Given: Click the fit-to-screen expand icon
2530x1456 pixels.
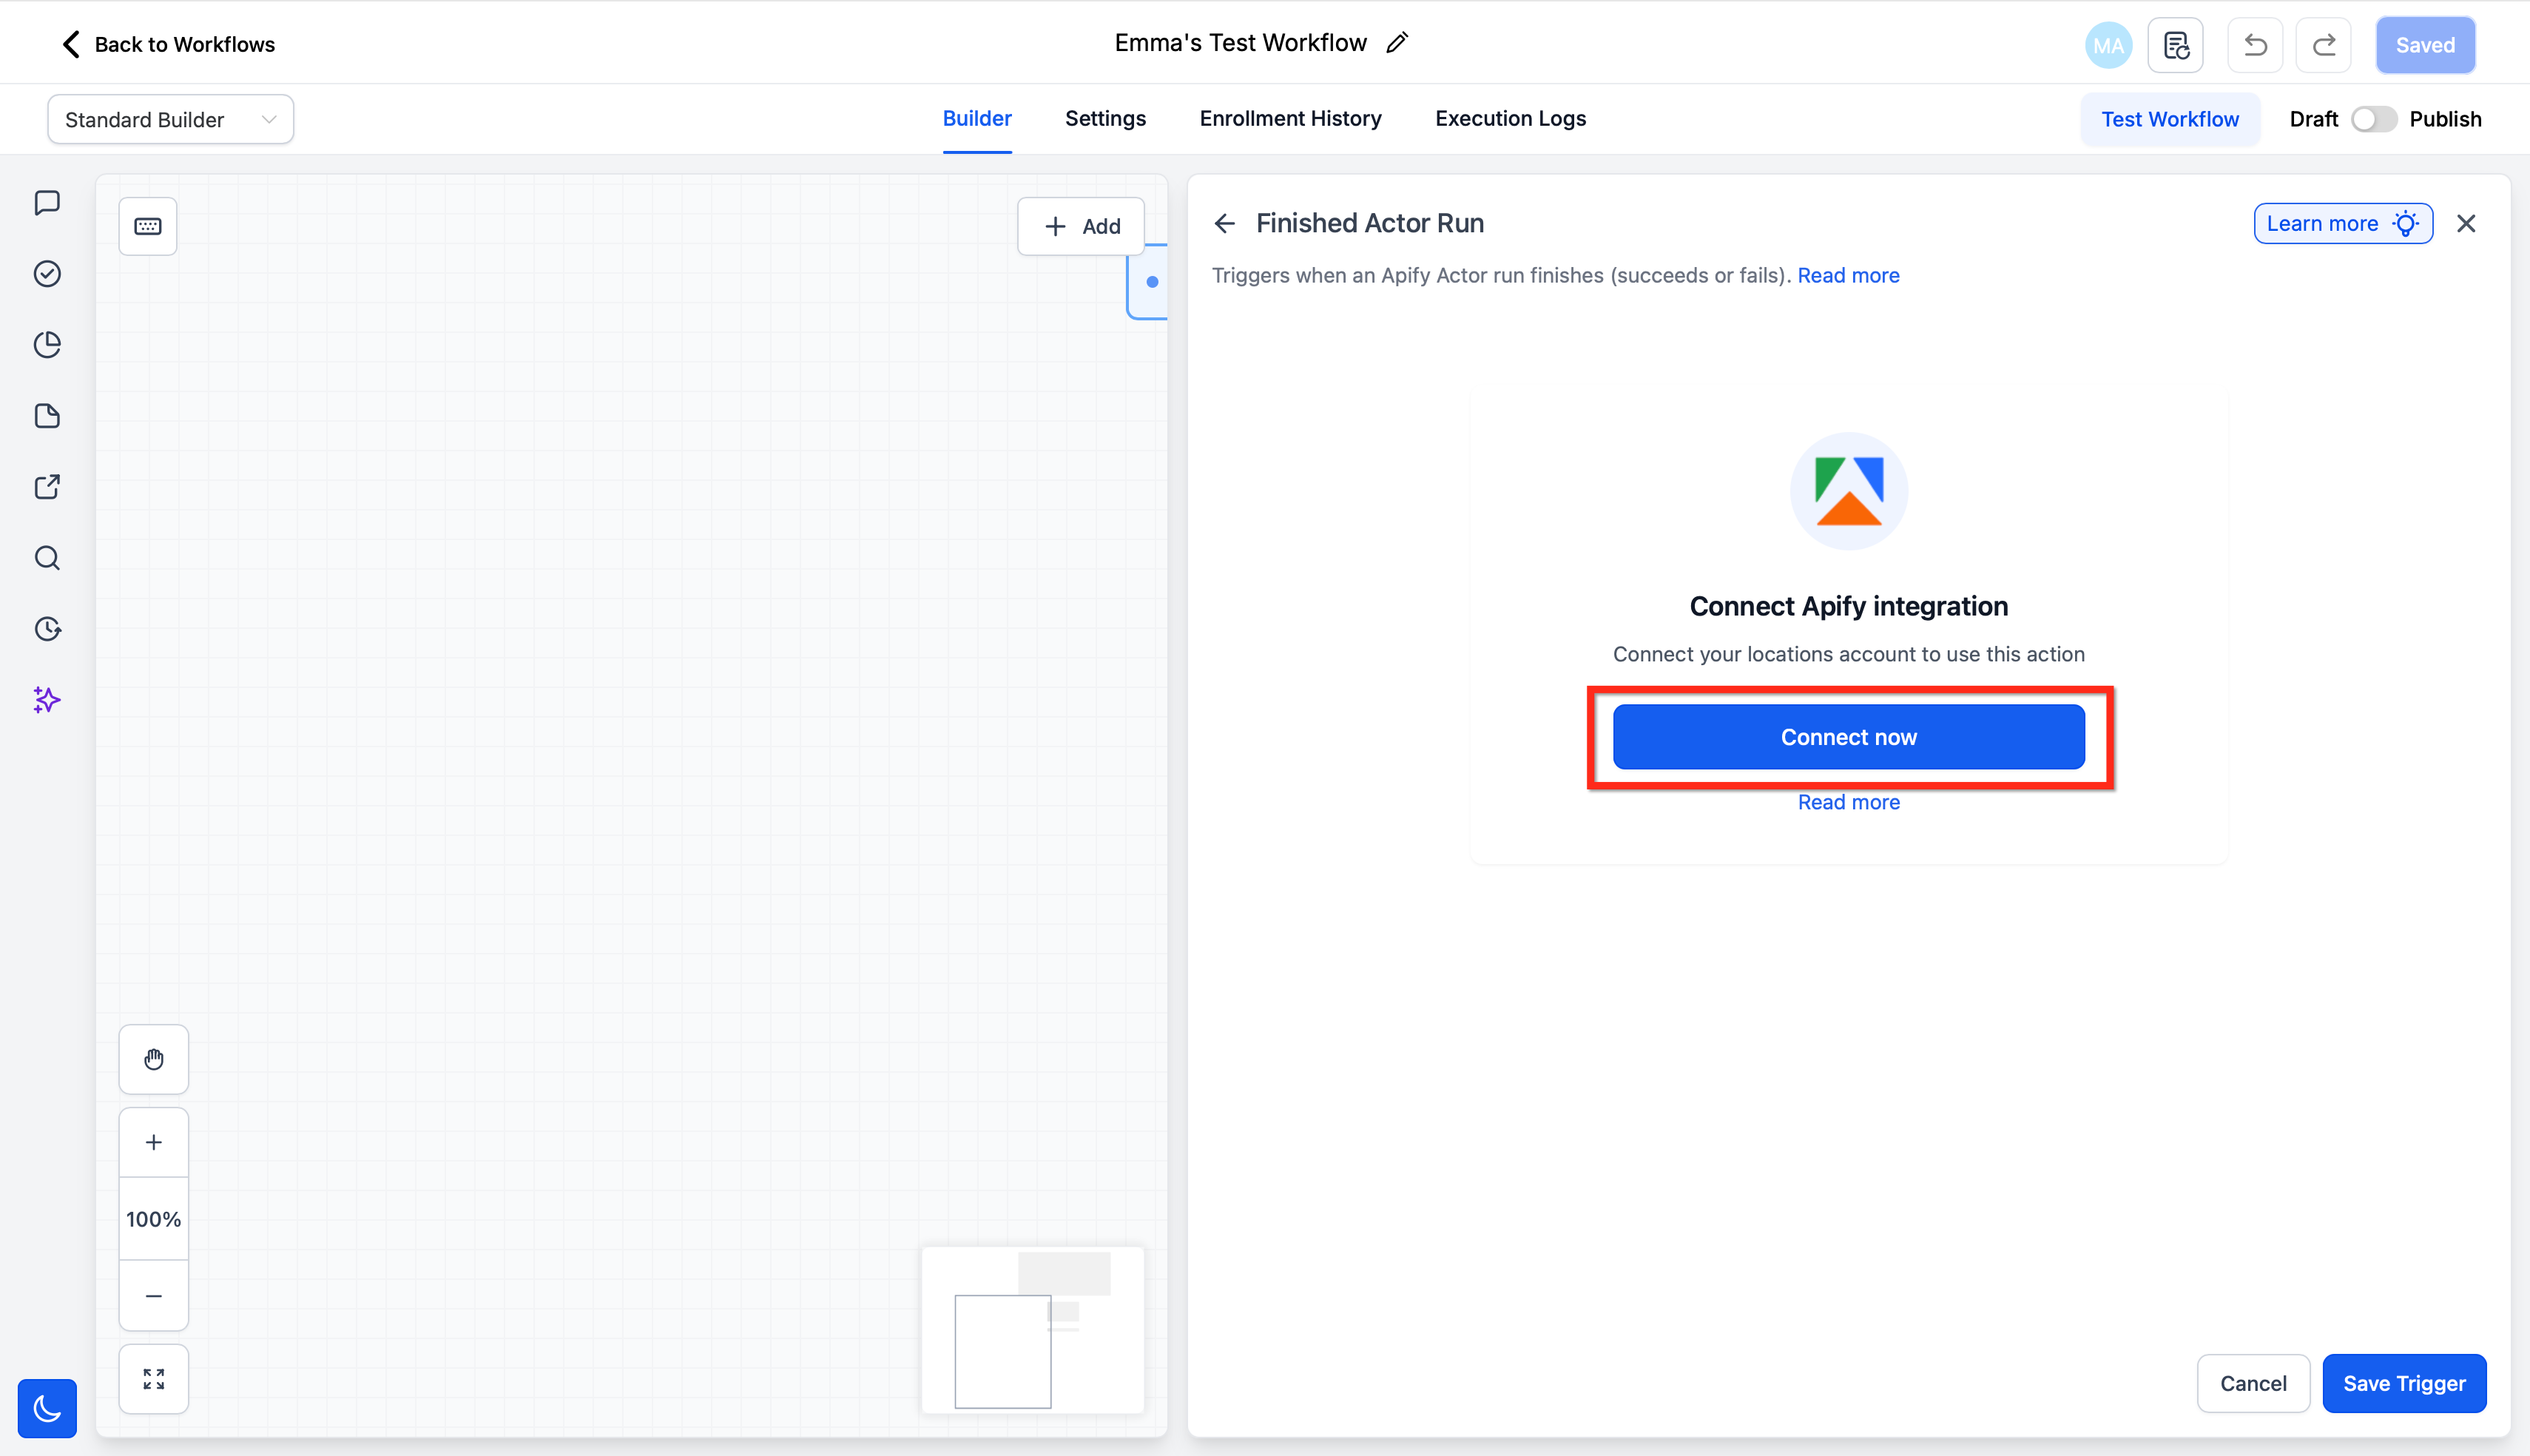Looking at the screenshot, I should [153, 1379].
